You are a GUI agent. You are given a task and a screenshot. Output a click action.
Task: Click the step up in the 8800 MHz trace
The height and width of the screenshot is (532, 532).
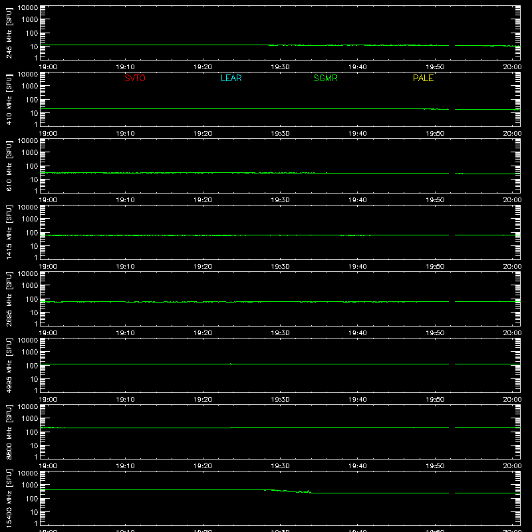(231, 428)
